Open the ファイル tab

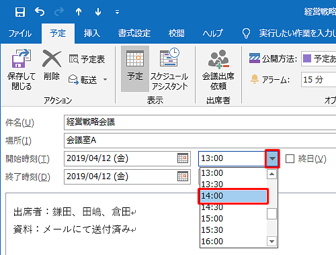(x=20, y=34)
